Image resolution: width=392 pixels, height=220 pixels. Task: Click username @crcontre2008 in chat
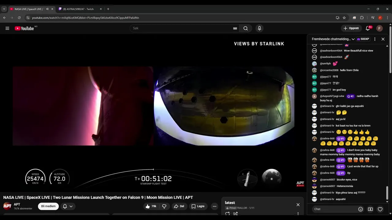pyautogui.click(x=329, y=70)
